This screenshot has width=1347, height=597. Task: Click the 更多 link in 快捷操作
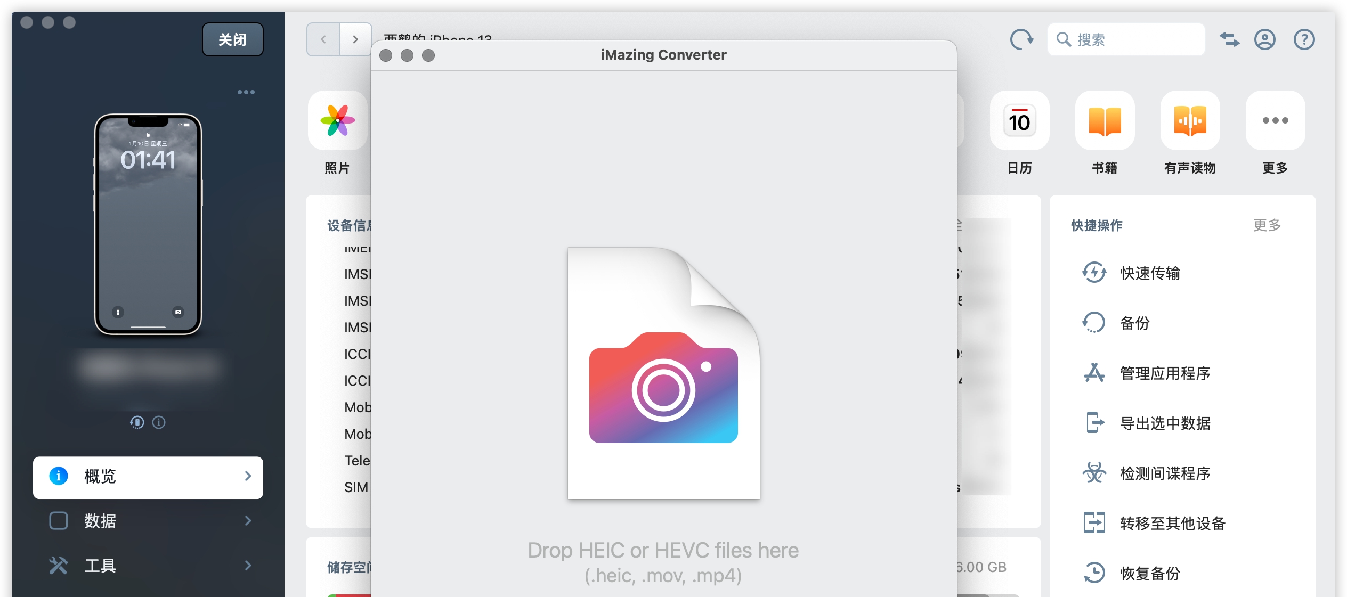[x=1267, y=225]
